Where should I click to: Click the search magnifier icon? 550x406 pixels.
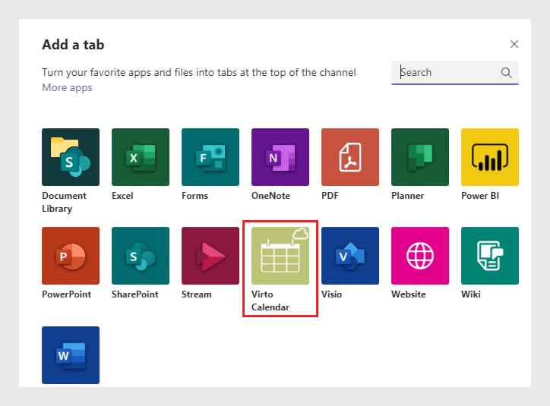(506, 73)
